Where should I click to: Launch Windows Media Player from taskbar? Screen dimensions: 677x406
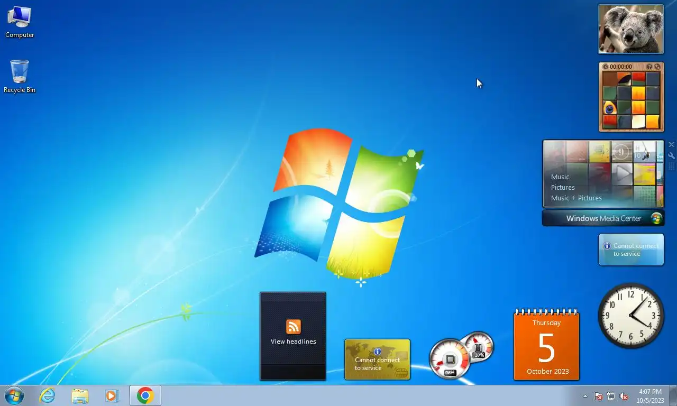coord(112,395)
